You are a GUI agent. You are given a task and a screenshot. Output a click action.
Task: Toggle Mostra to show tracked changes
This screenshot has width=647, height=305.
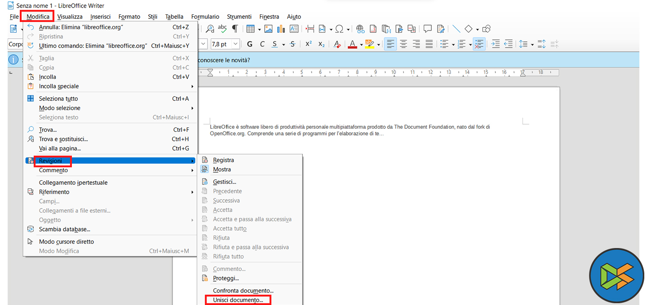[222, 170]
